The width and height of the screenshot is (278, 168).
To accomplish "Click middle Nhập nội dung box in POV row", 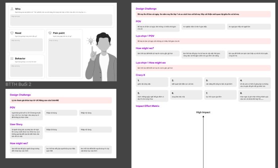I will (x=61, y=113).
